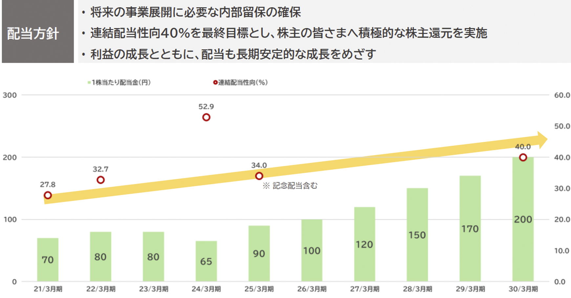Click the red legend circle for 連結配当性向
The width and height of the screenshot is (571, 298).
tap(215, 82)
